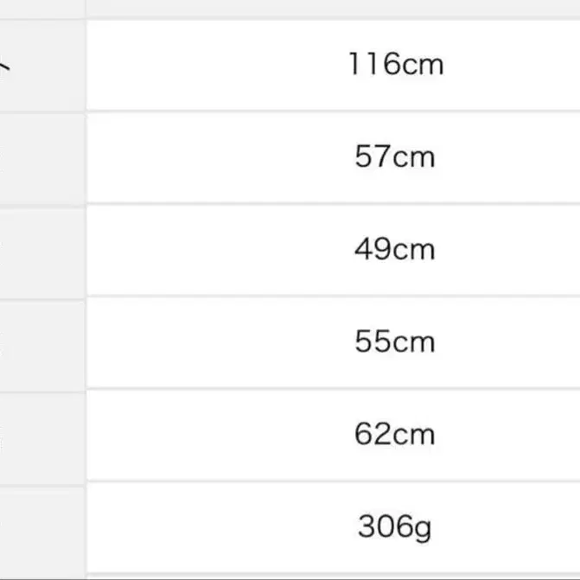Click the gray sliver below the 306g label cell
The image size is (580, 580).
[x=41, y=576]
